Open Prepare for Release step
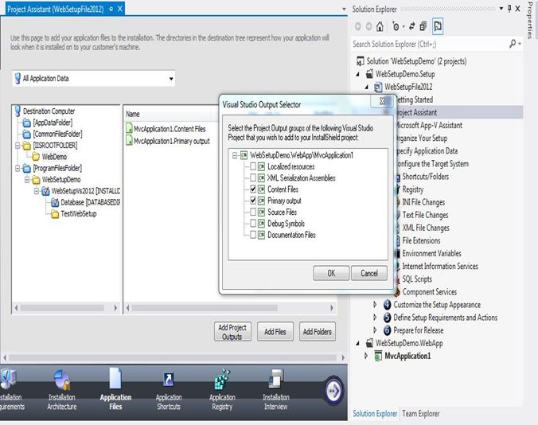 (419, 330)
